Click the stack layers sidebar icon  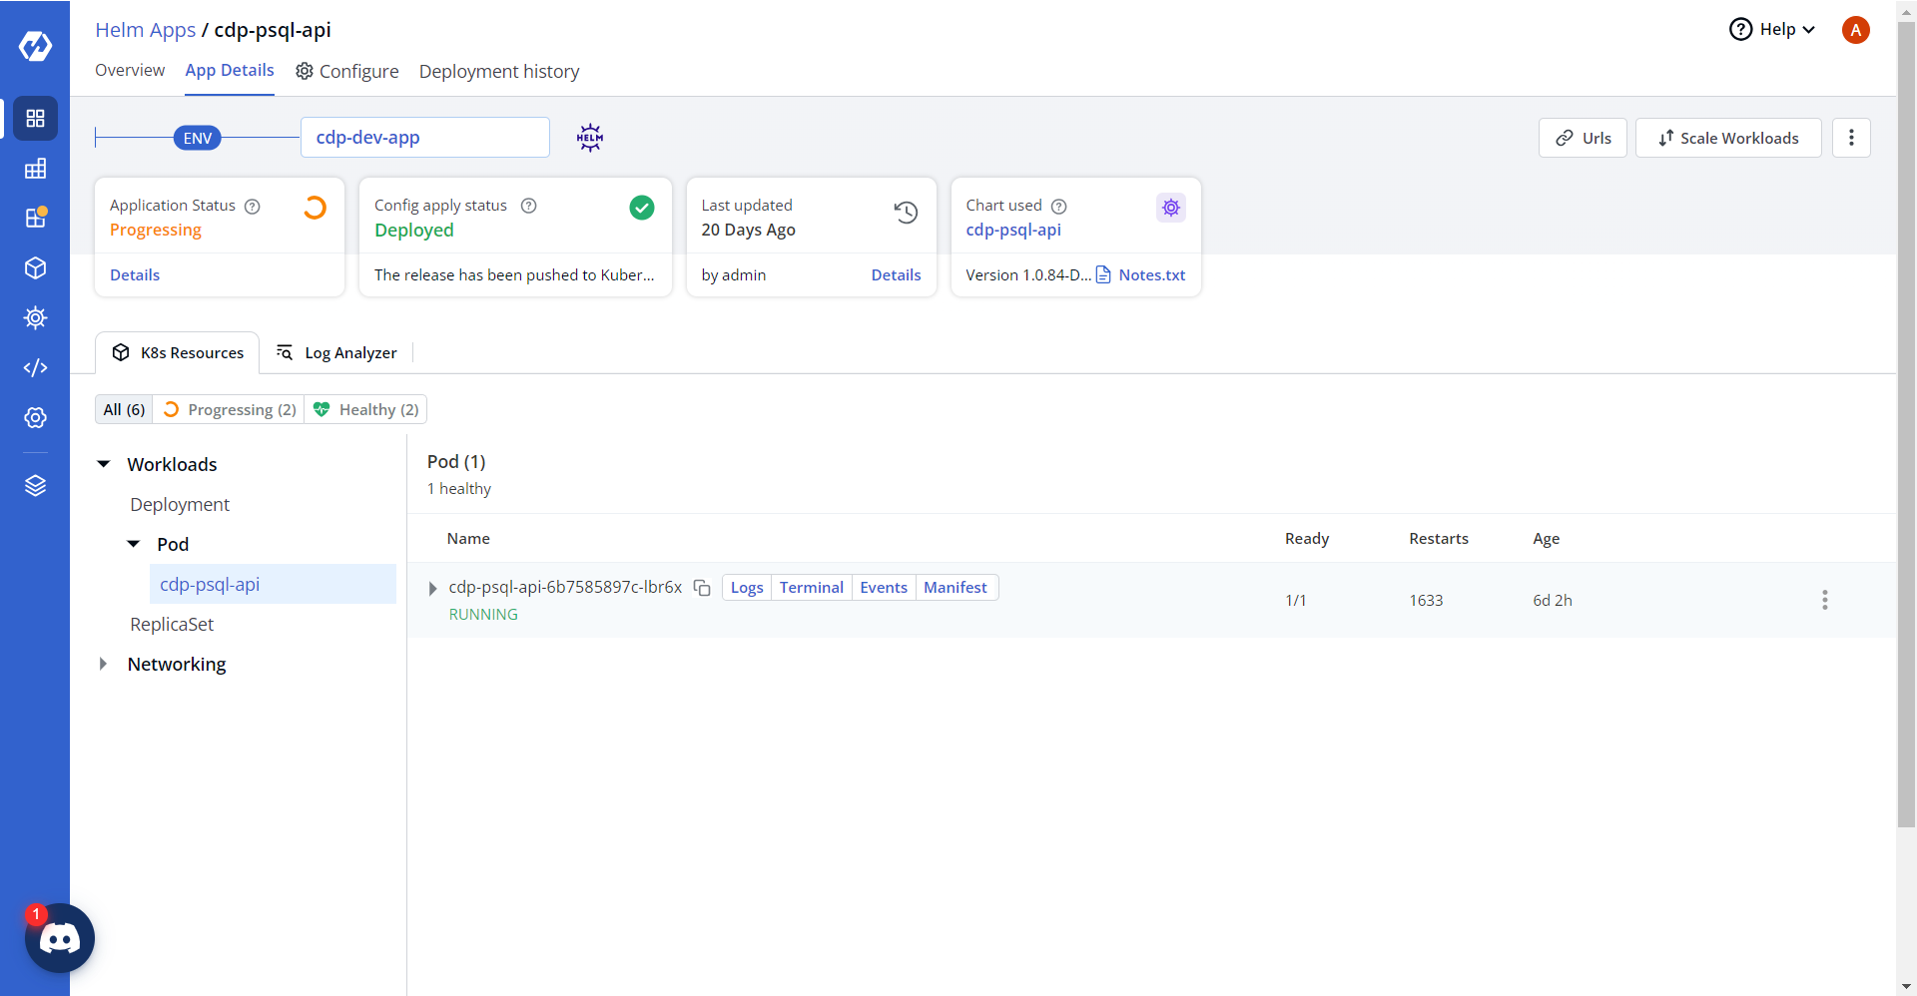pyautogui.click(x=35, y=486)
